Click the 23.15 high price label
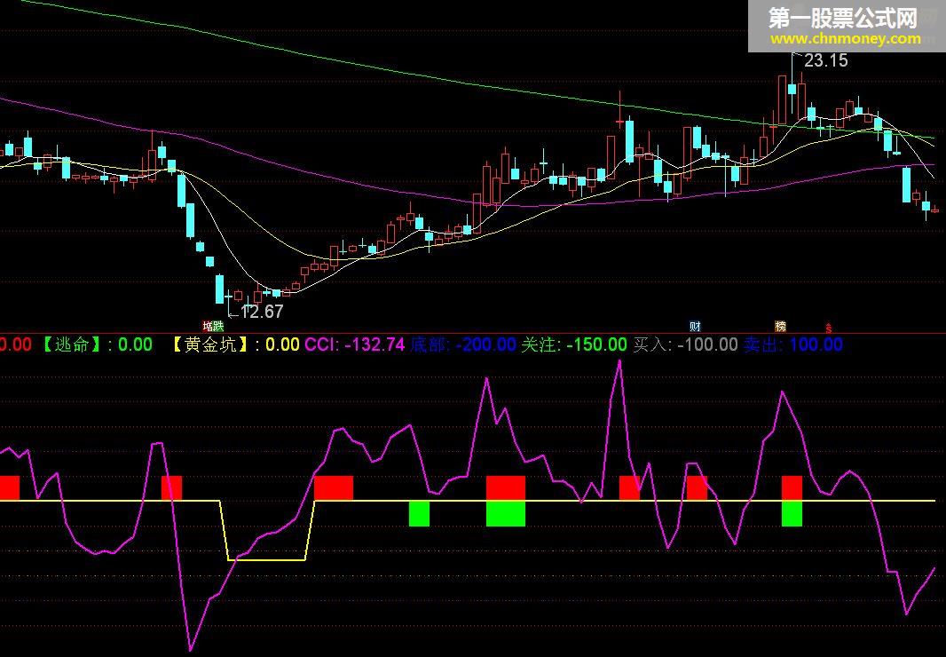 [x=826, y=60]
